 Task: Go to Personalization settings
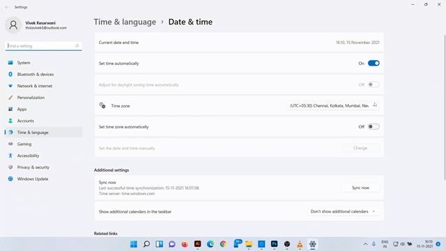click(x=43, y=98)
